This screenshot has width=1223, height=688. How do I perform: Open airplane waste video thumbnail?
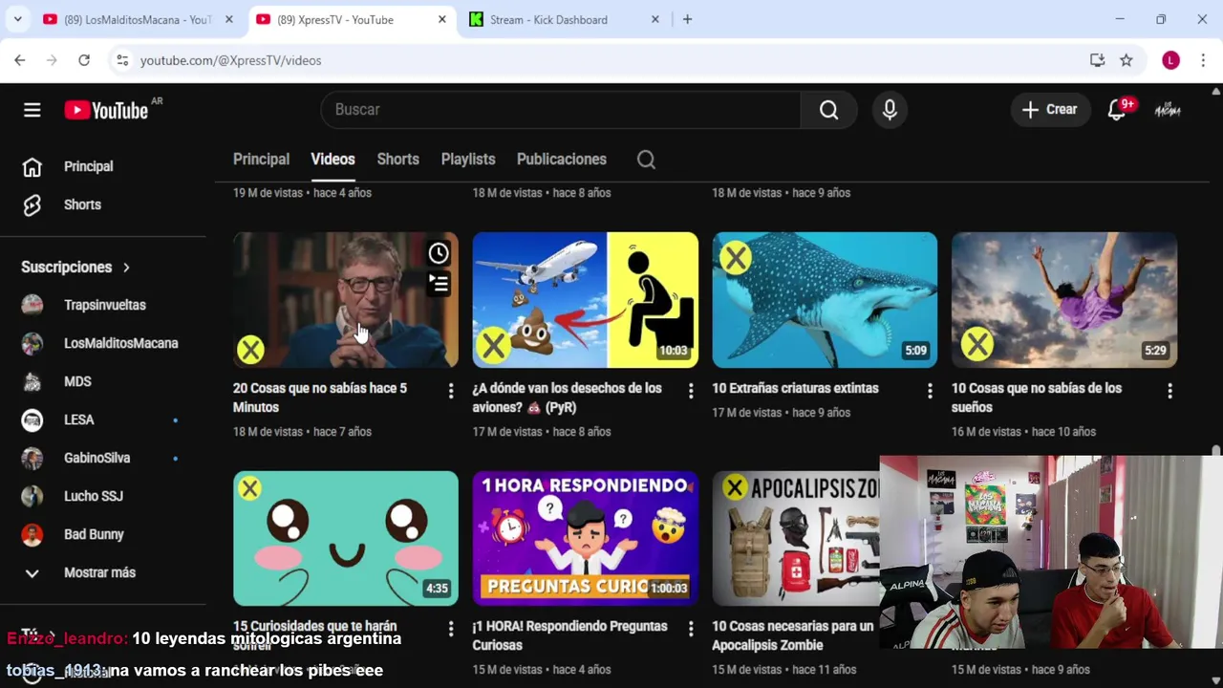pos(586,300)
